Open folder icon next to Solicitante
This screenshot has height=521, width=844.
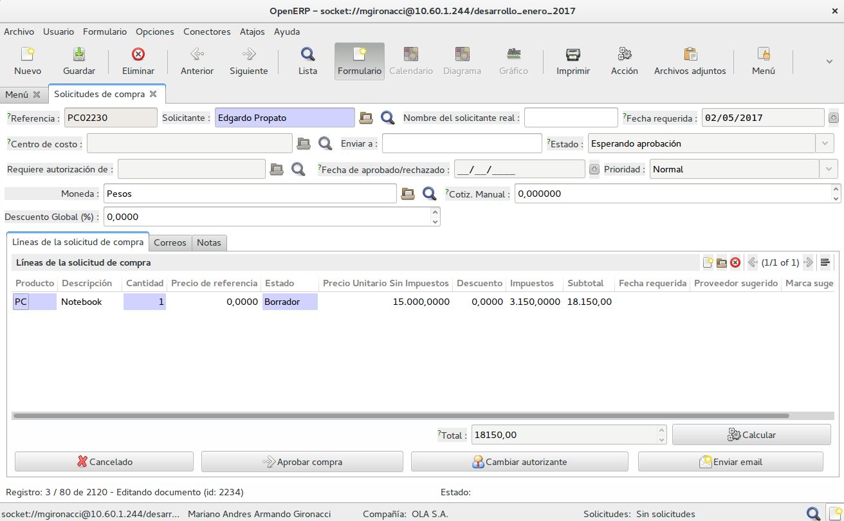[x=366, y=118]
